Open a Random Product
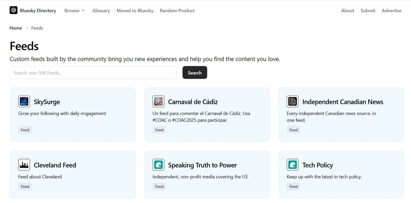 177,11
